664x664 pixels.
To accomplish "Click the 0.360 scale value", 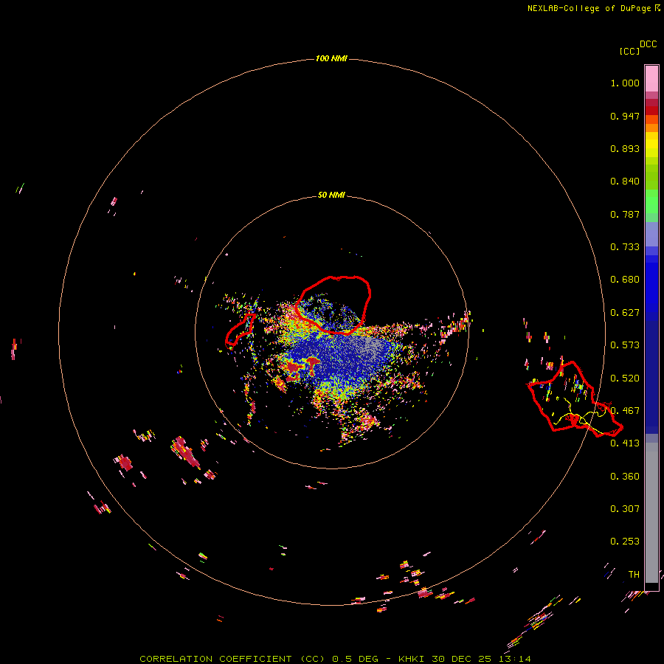I will [625, 477].
